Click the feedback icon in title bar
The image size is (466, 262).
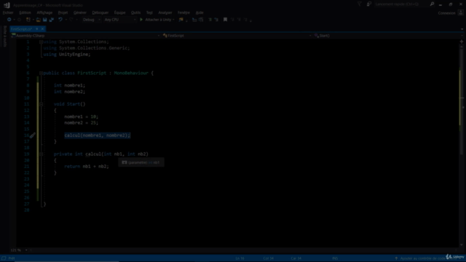[x=369, y=4]
